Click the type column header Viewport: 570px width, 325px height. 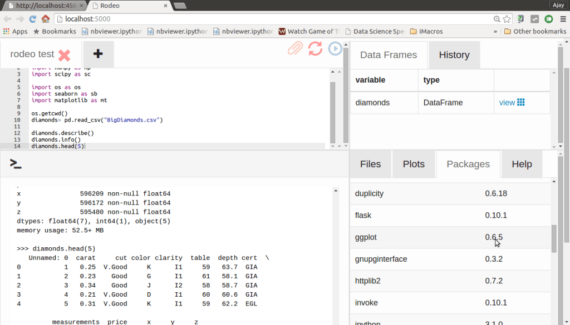(x=456, y=80)
